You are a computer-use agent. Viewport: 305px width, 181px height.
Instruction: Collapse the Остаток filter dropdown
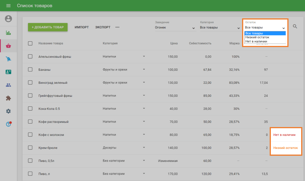(x=265, y=28)
